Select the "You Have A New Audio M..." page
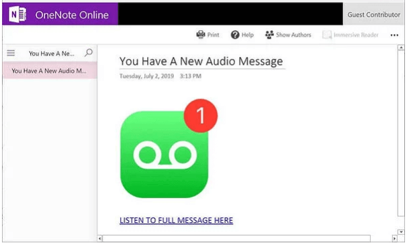The width and height of the screenshot is (409, 245). 50,70
